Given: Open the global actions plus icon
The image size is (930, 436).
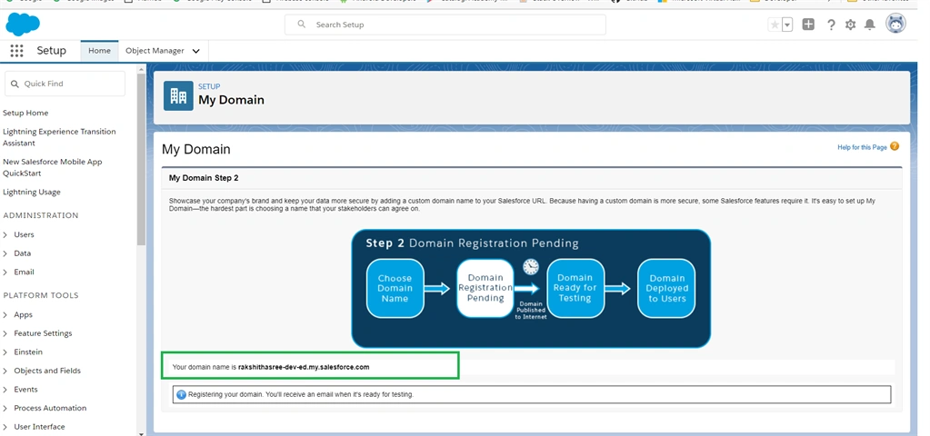Looking at the screenshot, I should pos(808,25).
